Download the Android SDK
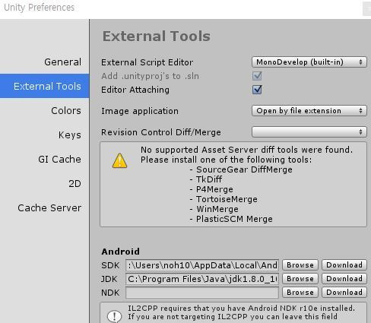The height and width of the screenshot is (323, 371). (x=344, y=265)
